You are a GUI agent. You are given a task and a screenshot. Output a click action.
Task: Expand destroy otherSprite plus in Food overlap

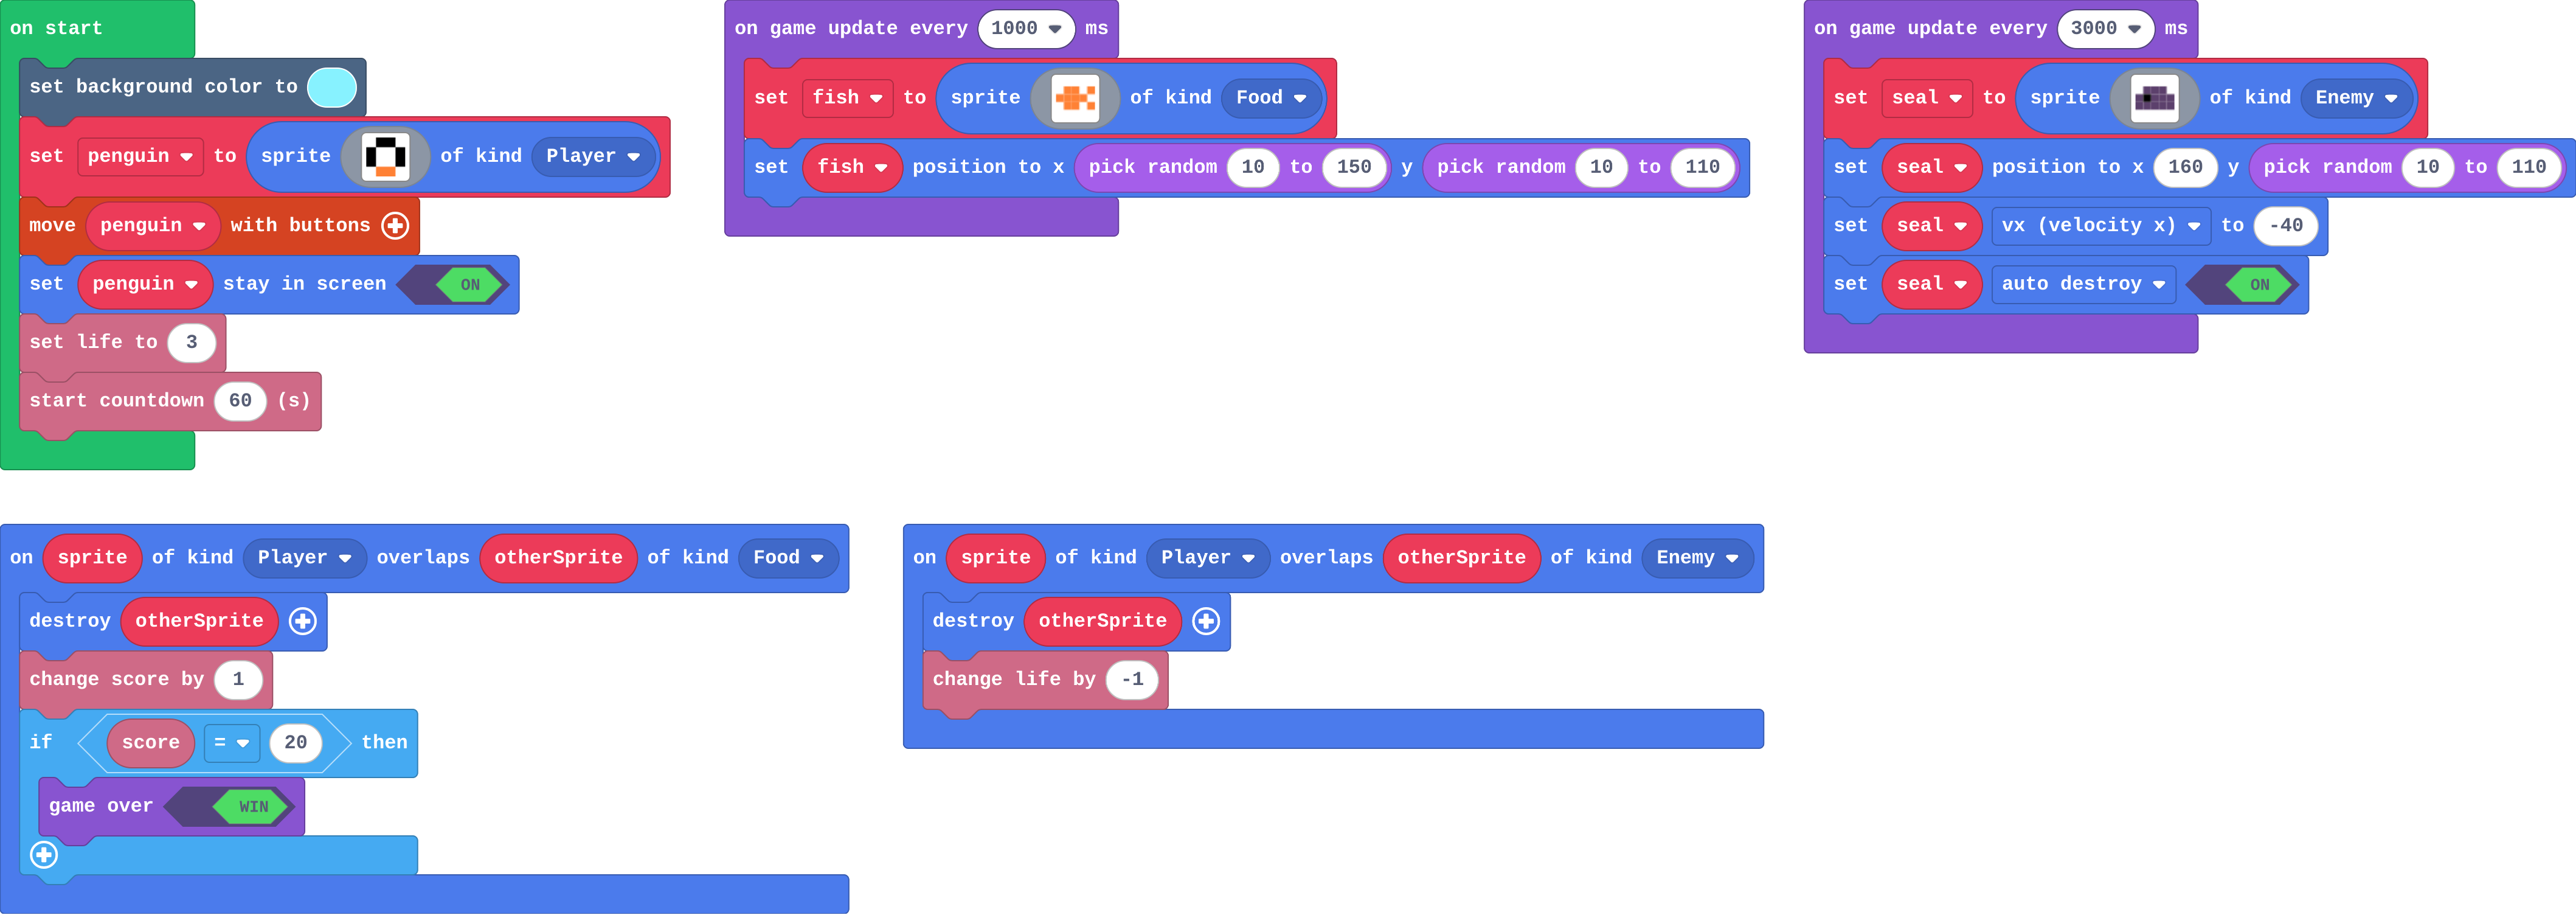click(x=302, y=621)
